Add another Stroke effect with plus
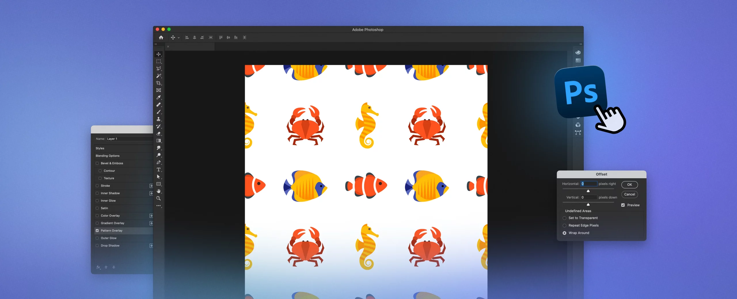Image resolution: width=737 pixels, height=299 pixels. point(151,186)
